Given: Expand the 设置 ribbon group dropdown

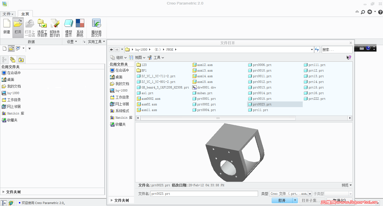Looking at the screenshot, I should coord(72,42).
